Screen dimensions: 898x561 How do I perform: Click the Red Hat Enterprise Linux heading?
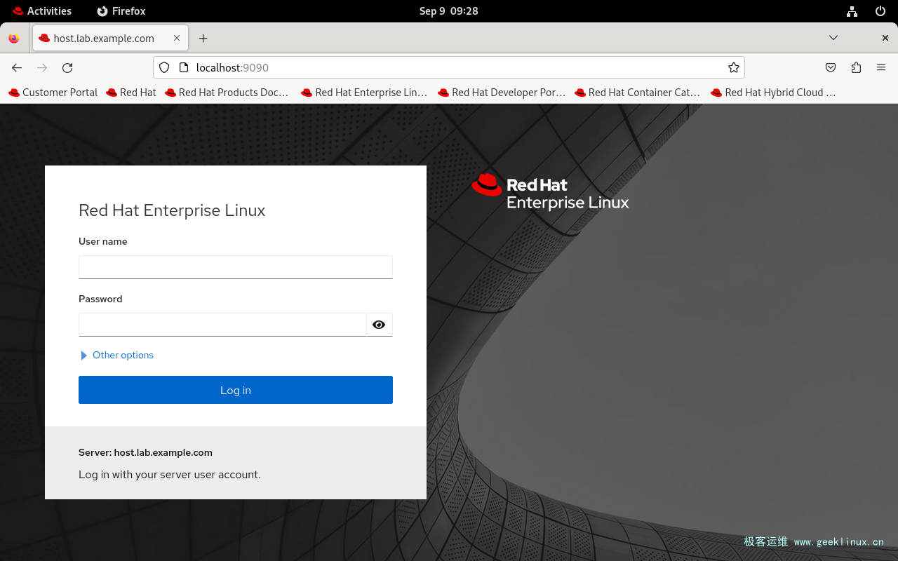(172, 210)
